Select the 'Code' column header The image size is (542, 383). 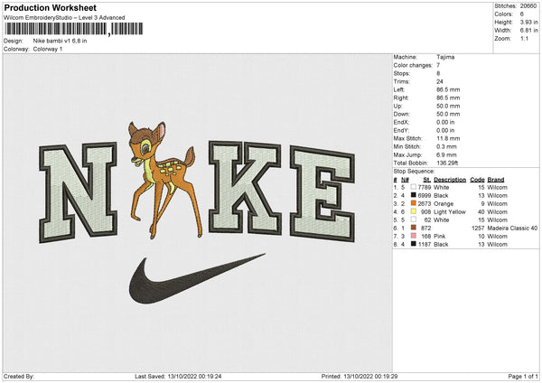pos(477,180)
